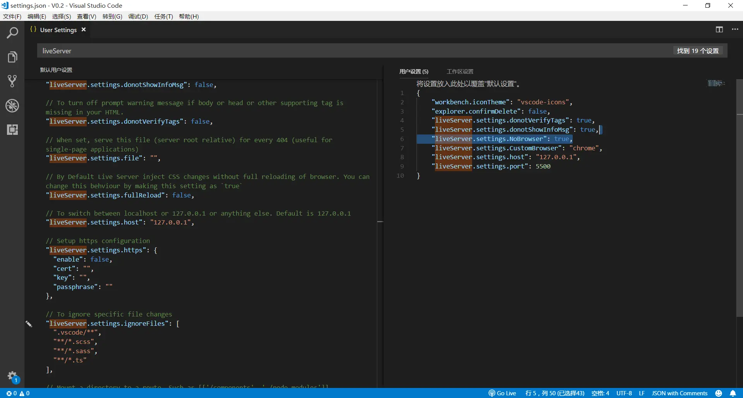Open the editor more actions menu
743x398 pixels.
[735, 29]
